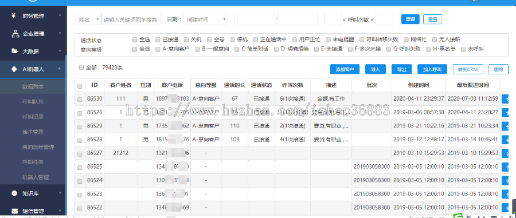Open 呼叫队列 in the sidebar
Screen dimensions: 516x218
pyautogui.click(x=33, y=102)
